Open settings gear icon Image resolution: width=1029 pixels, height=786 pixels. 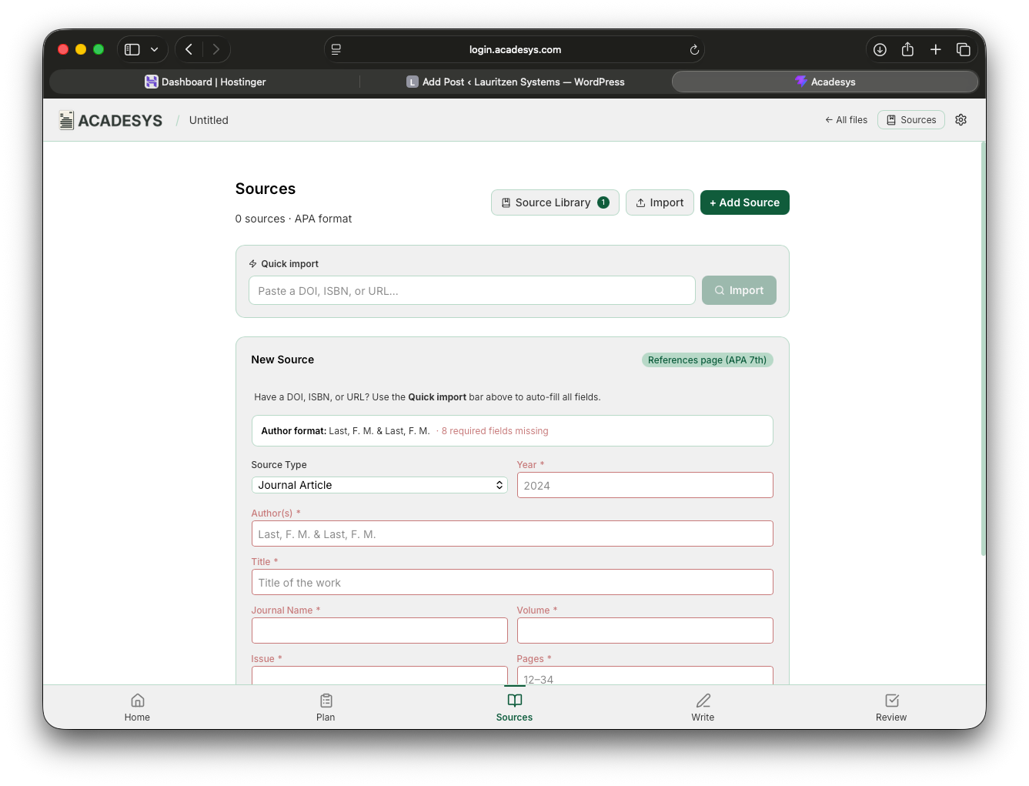click(961, 120)
